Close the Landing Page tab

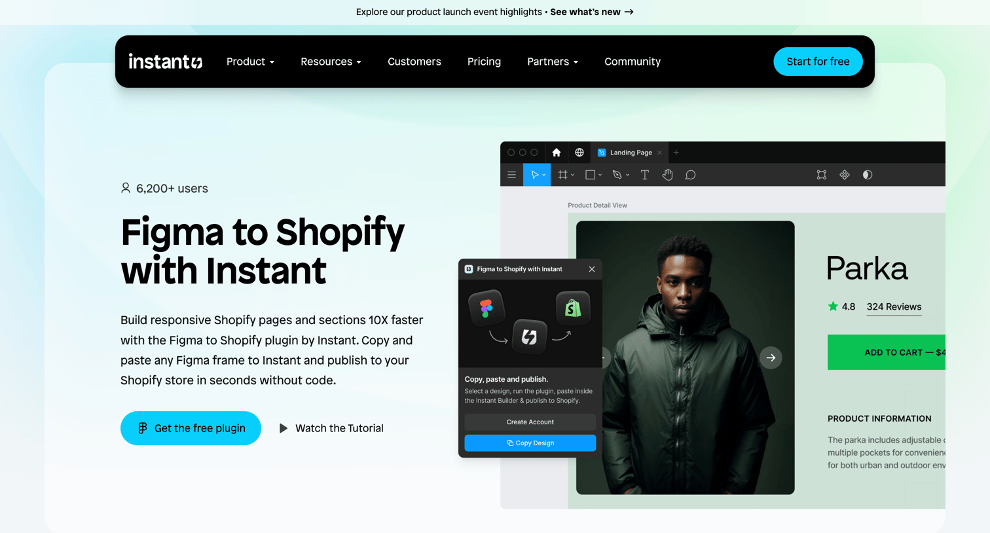pos(659,153)
